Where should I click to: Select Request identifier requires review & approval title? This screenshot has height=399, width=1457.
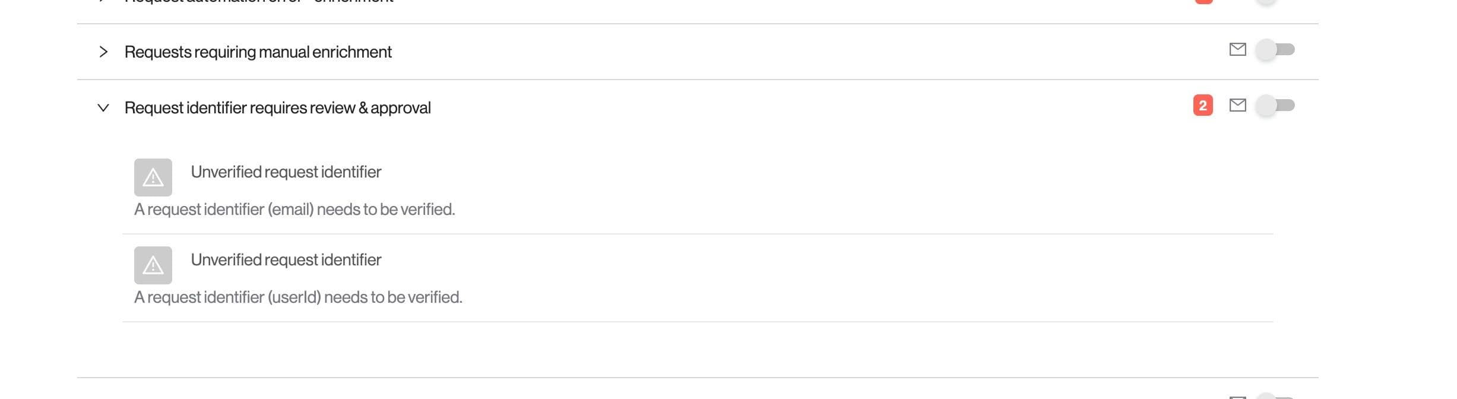(x=277, y=108)
